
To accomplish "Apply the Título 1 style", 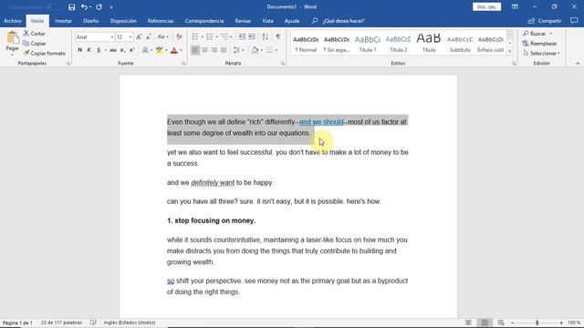I will tap(367, 43).
